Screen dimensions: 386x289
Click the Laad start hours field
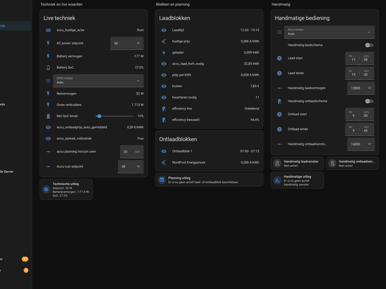(352, 58)
